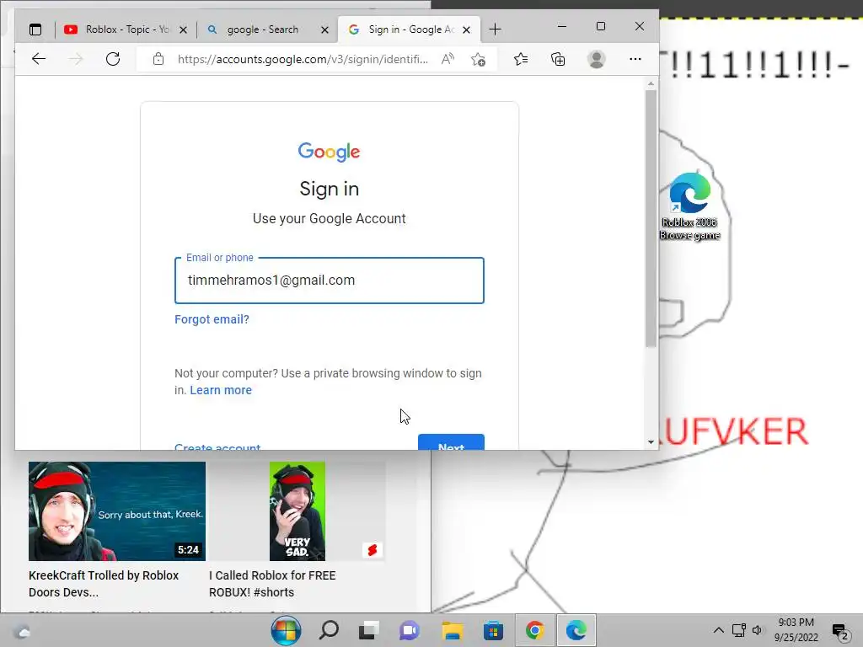Close the Sign in - Google Accounts tab

point(466,29)
